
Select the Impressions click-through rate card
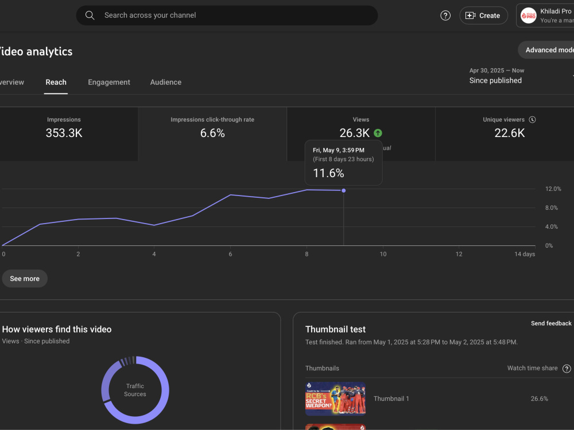click(x=212, y=134)
